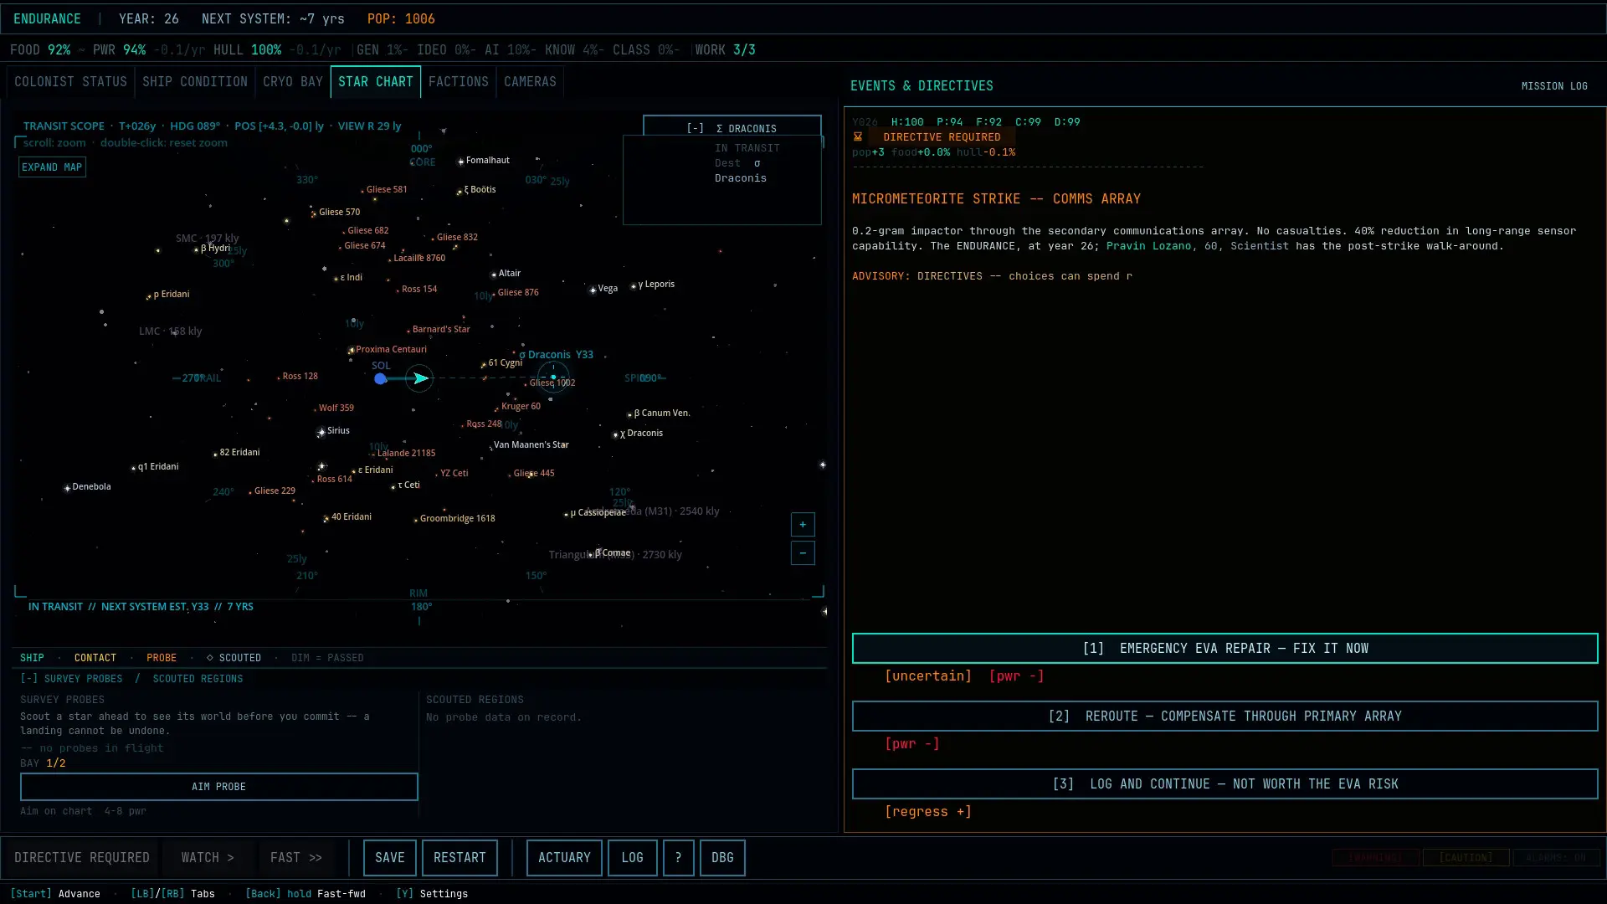Collapse the Survey Probes section
Viewport: 1607px width, 904px height.
[29, 679]
